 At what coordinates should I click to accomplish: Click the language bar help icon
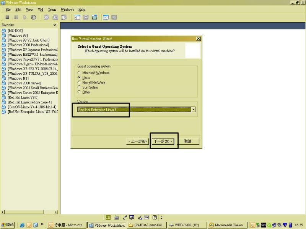[155, 217]
